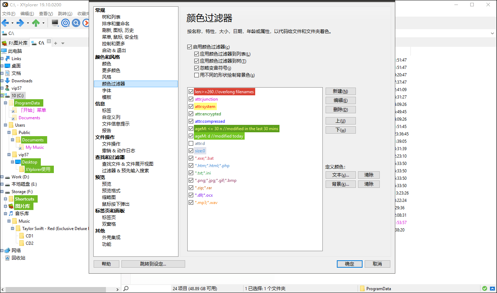Check the 用不同的形状绘制背景色 option
Image resolution: width=497 pixels, height=293 pixels.
[196, 75]
